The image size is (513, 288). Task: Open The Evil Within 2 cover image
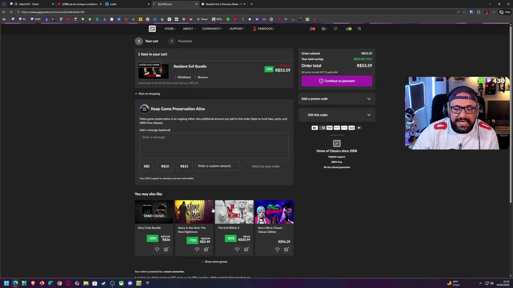click(x=234, y=212)
